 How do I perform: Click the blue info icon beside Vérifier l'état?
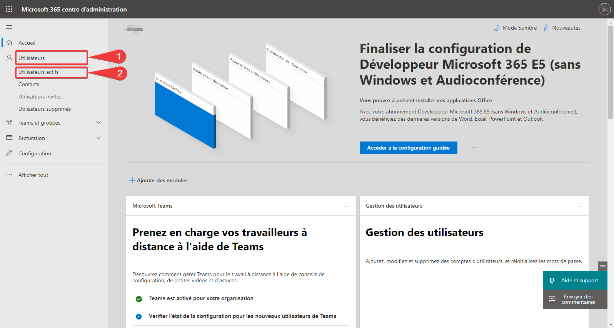pos(139,316)
